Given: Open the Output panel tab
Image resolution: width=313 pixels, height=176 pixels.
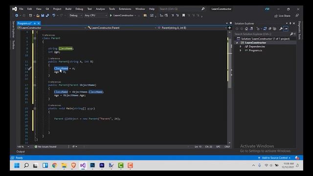Looking at the screenshot, I should (x=21, y=152).
